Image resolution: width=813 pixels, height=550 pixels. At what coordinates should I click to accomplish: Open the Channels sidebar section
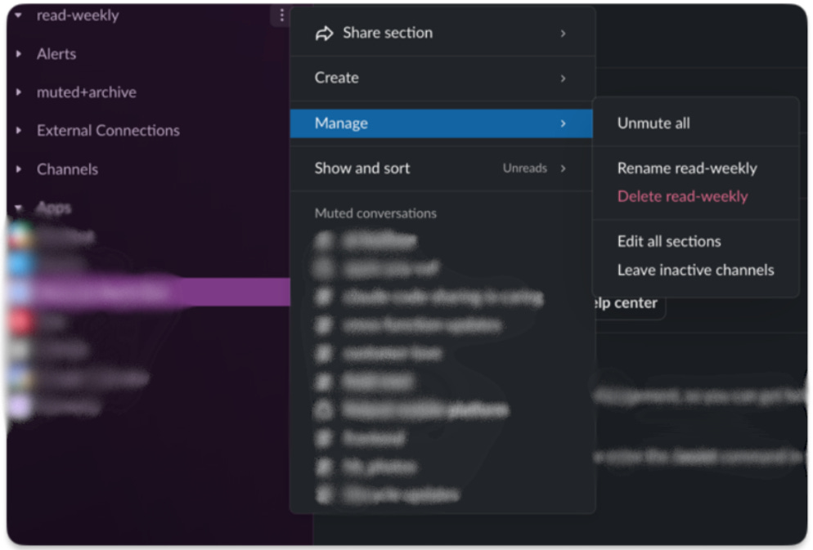(67, 169)
